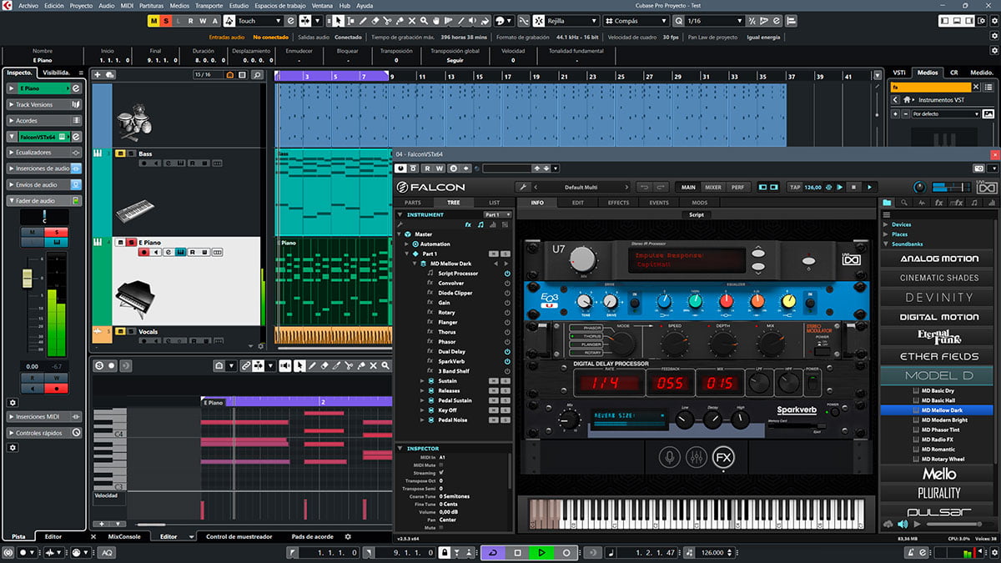Toggle Script Processor power button
This screenshot has height=563, width=1001.
(x=507, y=274)
